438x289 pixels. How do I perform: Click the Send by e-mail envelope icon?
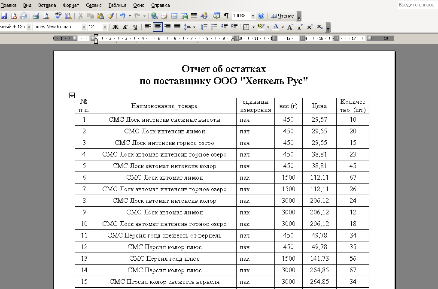click(24, 16)
